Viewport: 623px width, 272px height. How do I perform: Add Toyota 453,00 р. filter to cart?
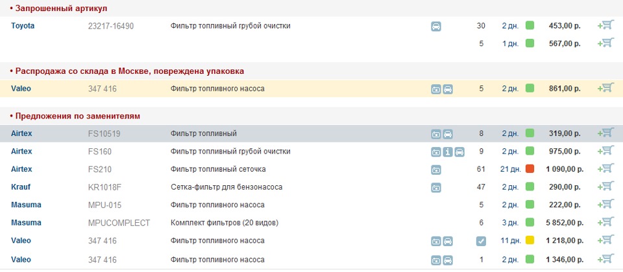click(606, 26)
